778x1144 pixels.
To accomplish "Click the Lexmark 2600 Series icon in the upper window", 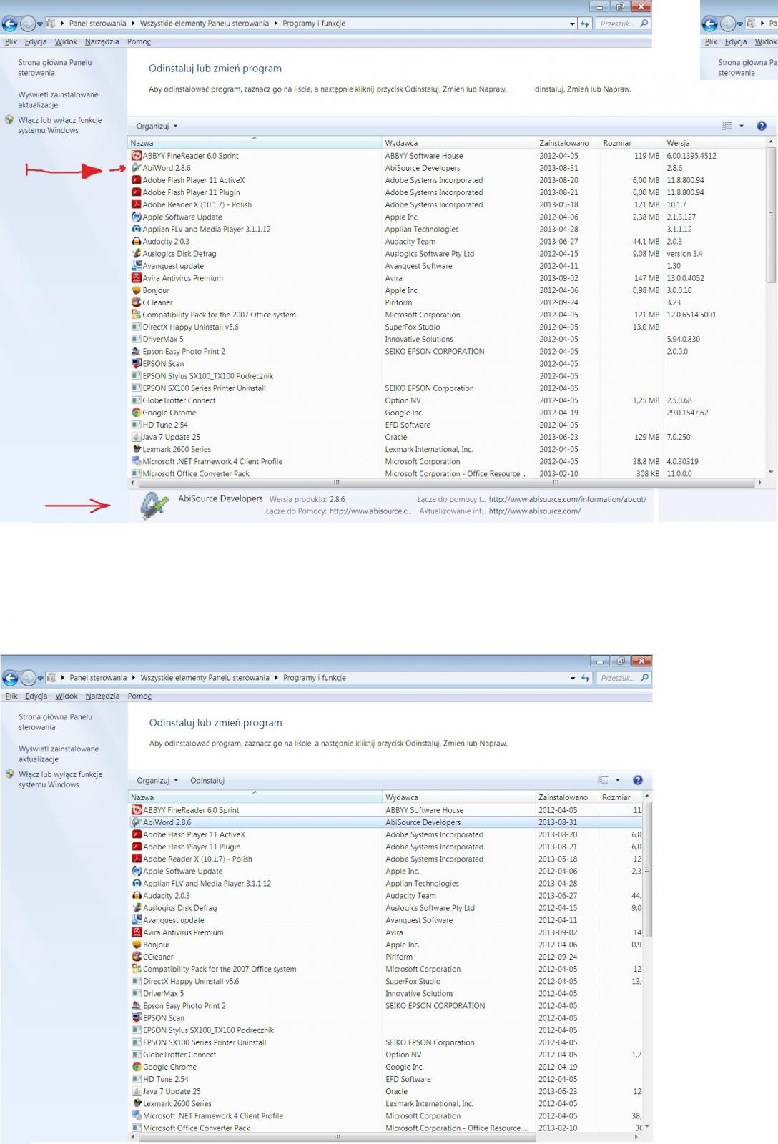I will coord(137,449).
